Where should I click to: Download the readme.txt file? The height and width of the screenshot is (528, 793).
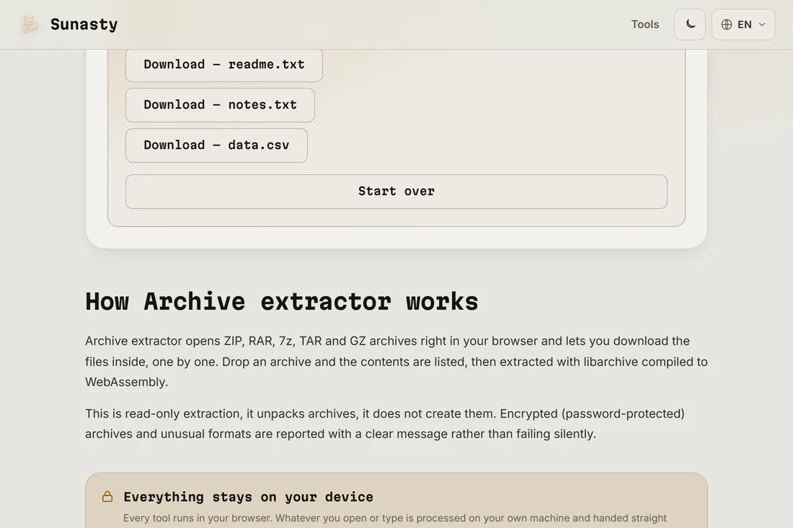(224, 65)
